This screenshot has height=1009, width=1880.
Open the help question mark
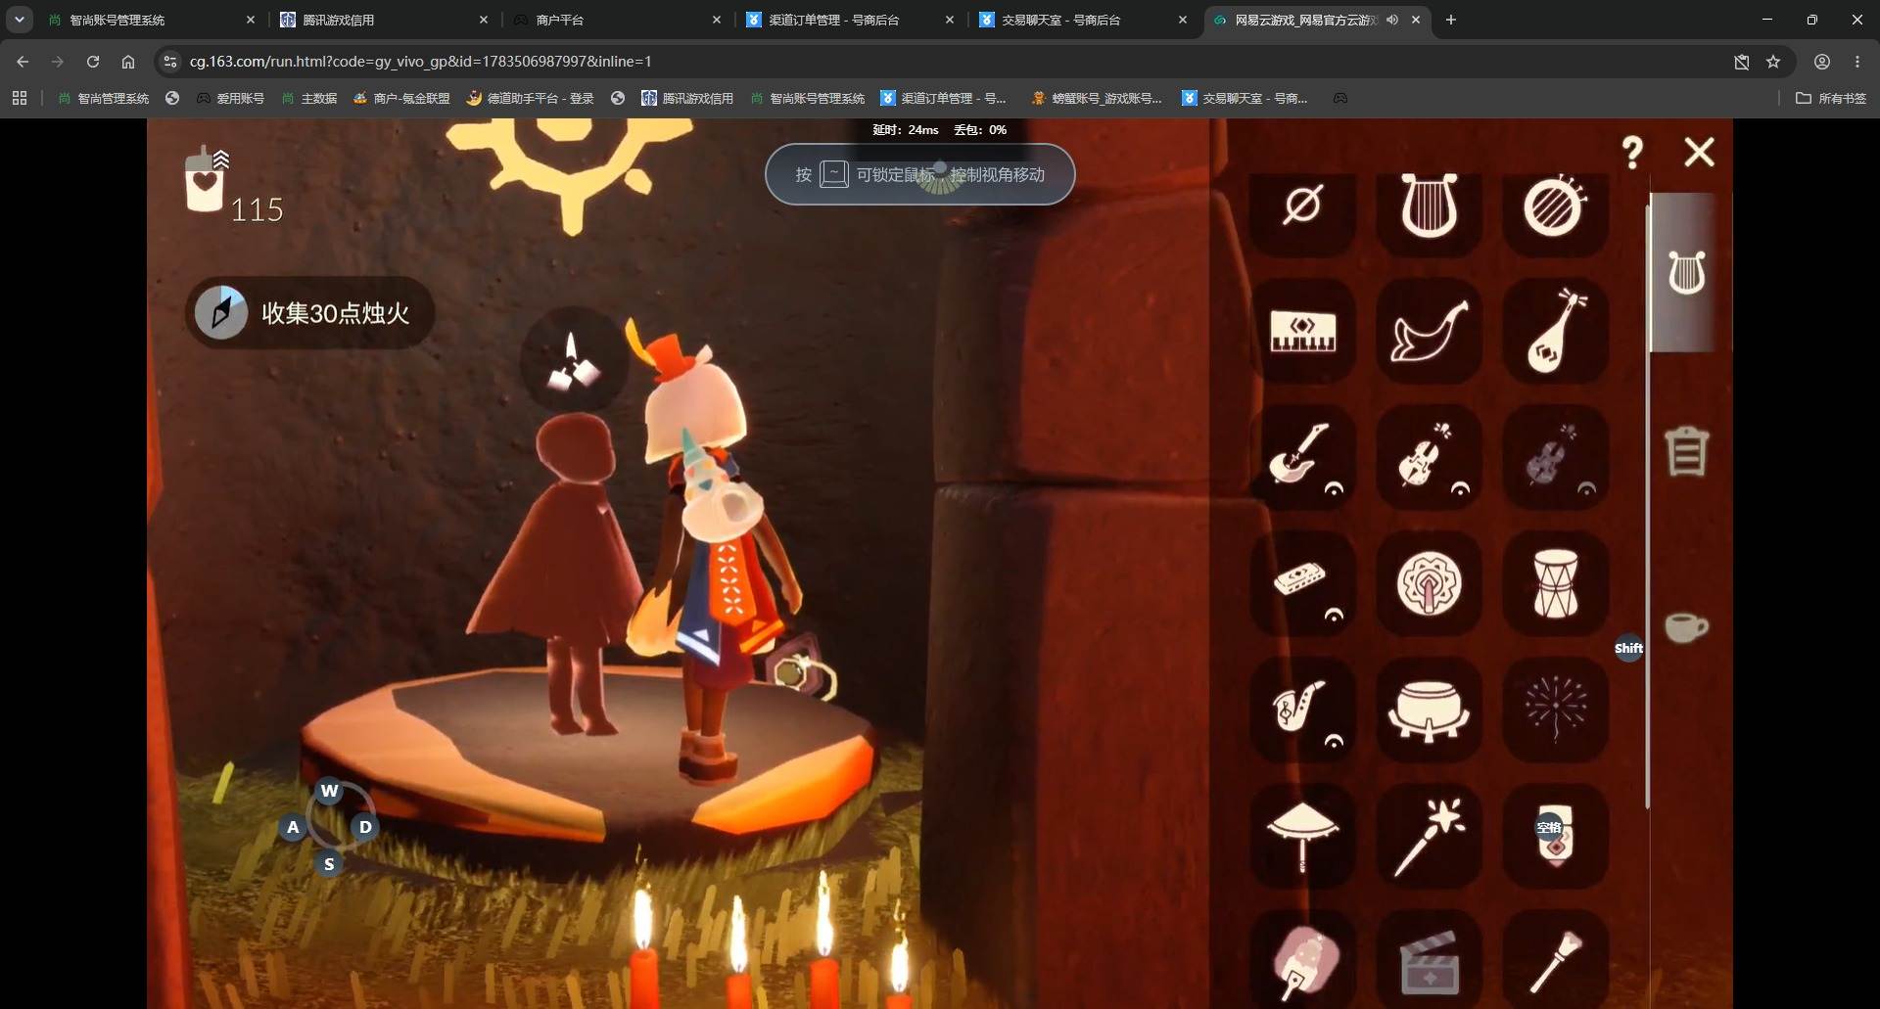coord(1631,153)
